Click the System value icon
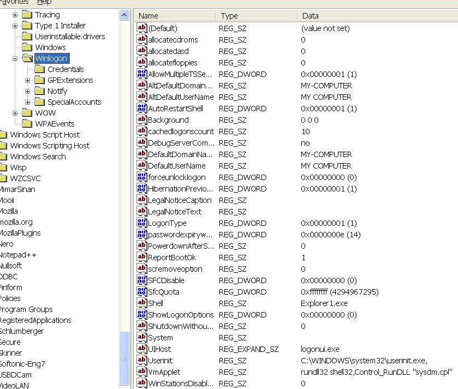The image size is (458, 389). (142, 337)
